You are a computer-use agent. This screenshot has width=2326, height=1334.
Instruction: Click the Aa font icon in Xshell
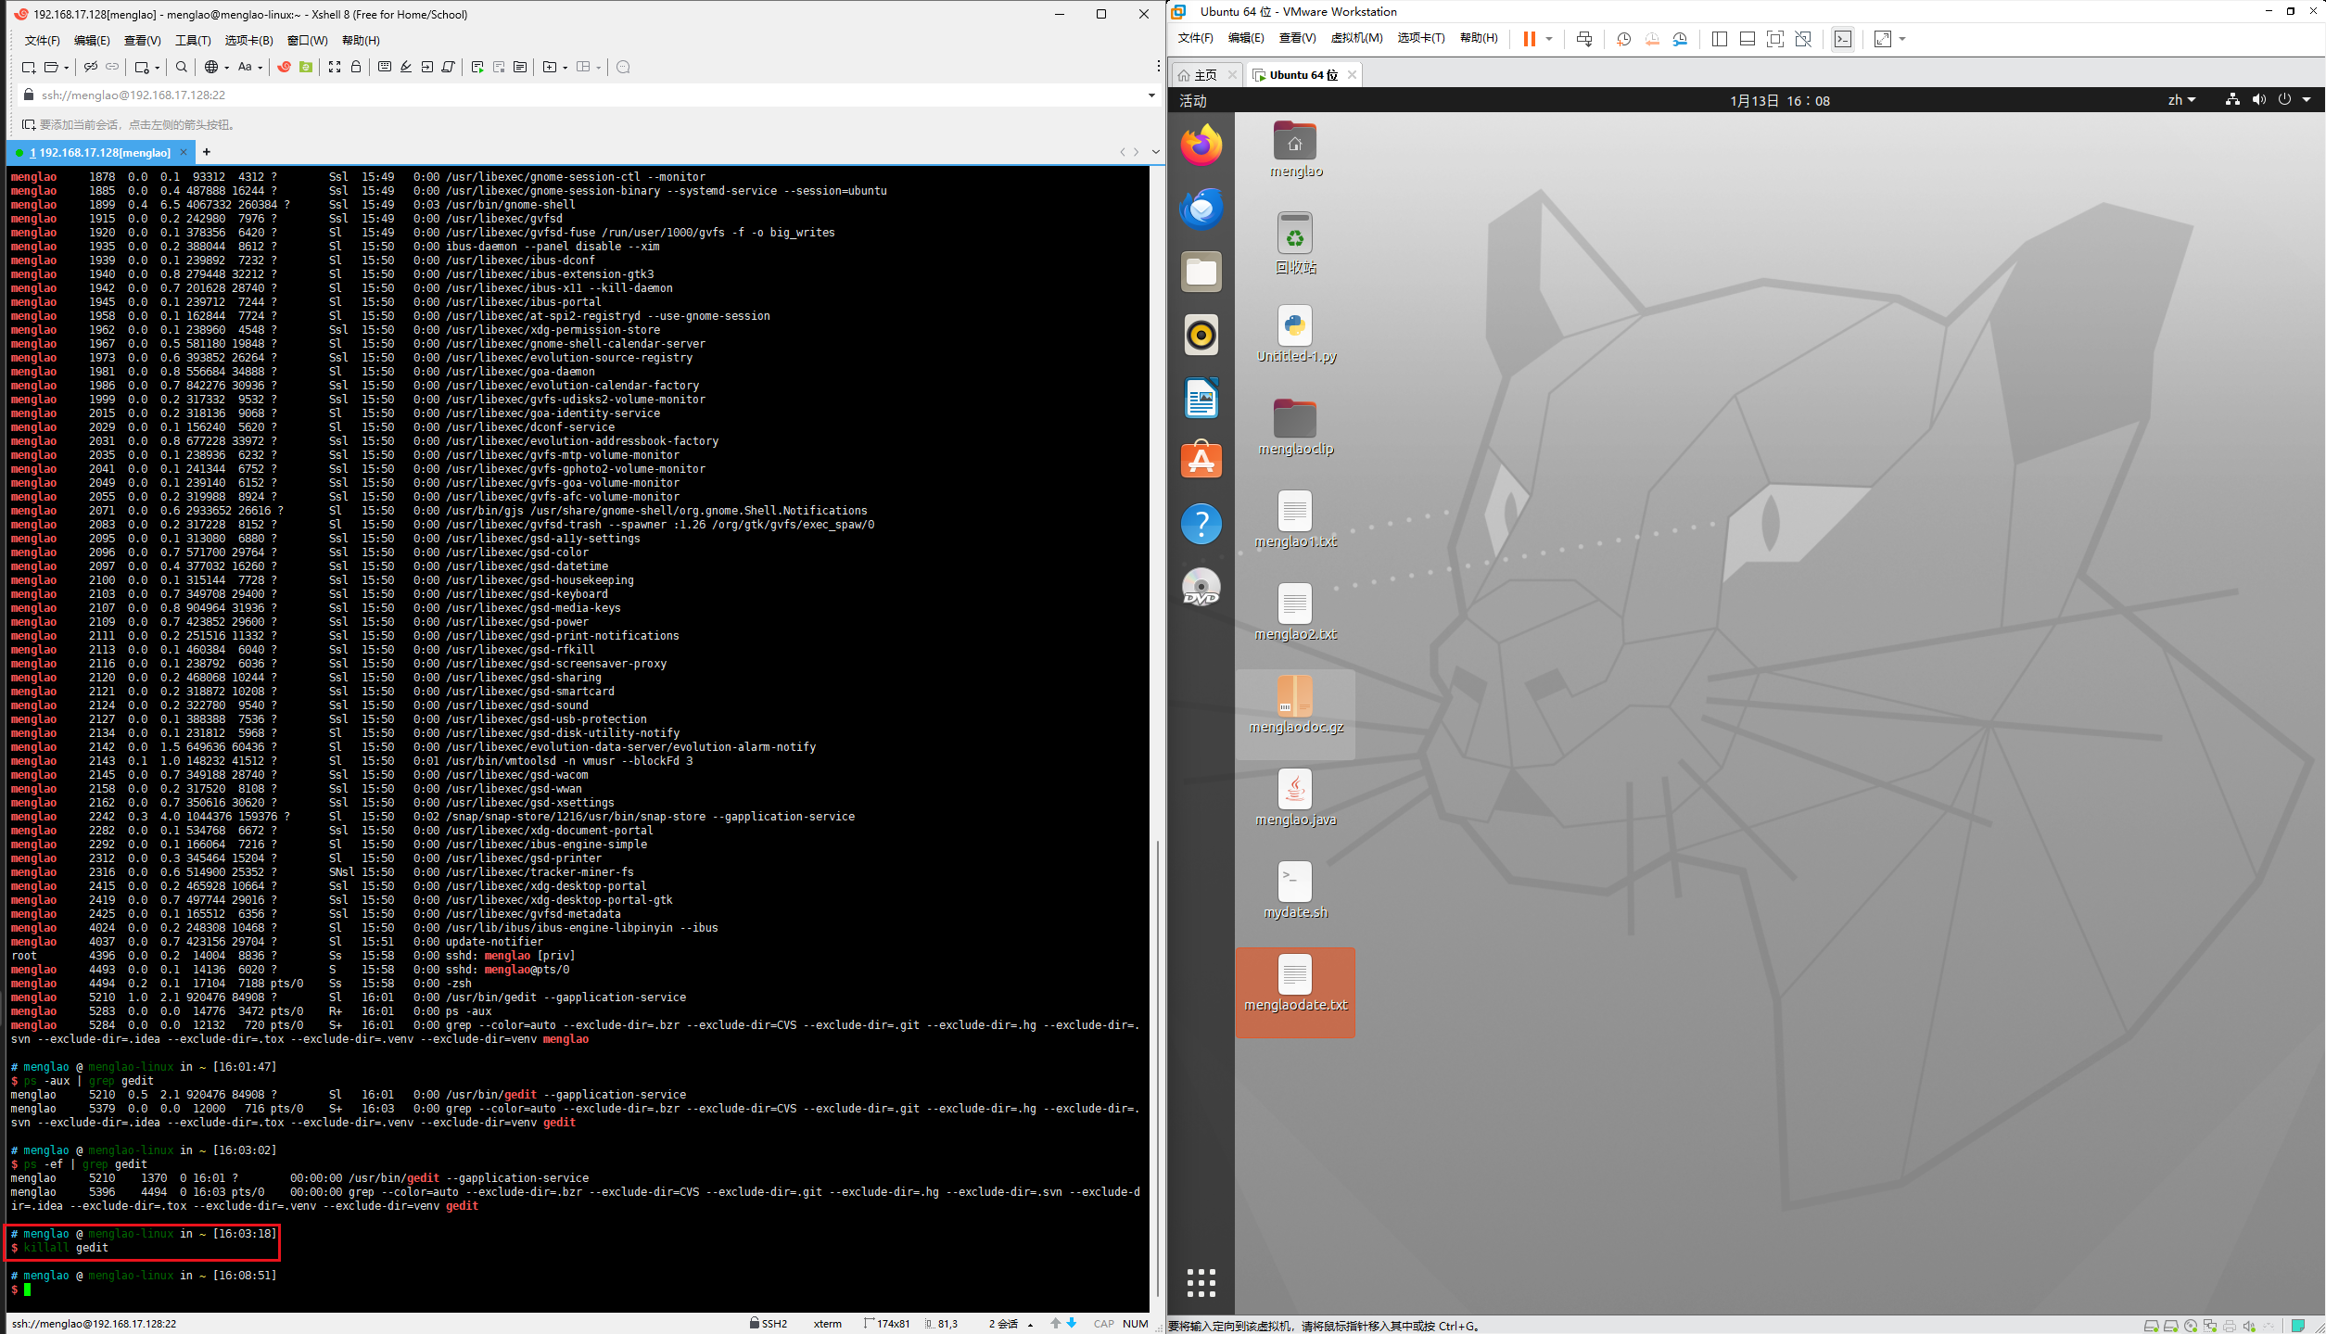click(x=245, y=67)
